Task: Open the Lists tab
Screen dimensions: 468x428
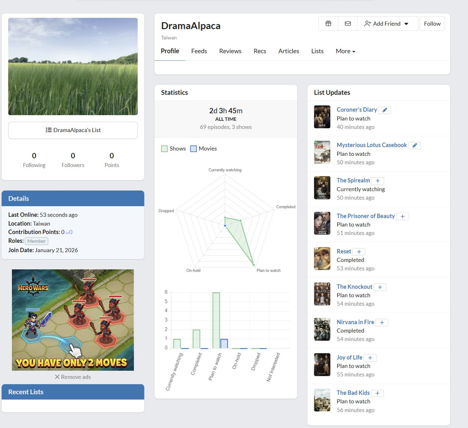Action: pos(317,51)
